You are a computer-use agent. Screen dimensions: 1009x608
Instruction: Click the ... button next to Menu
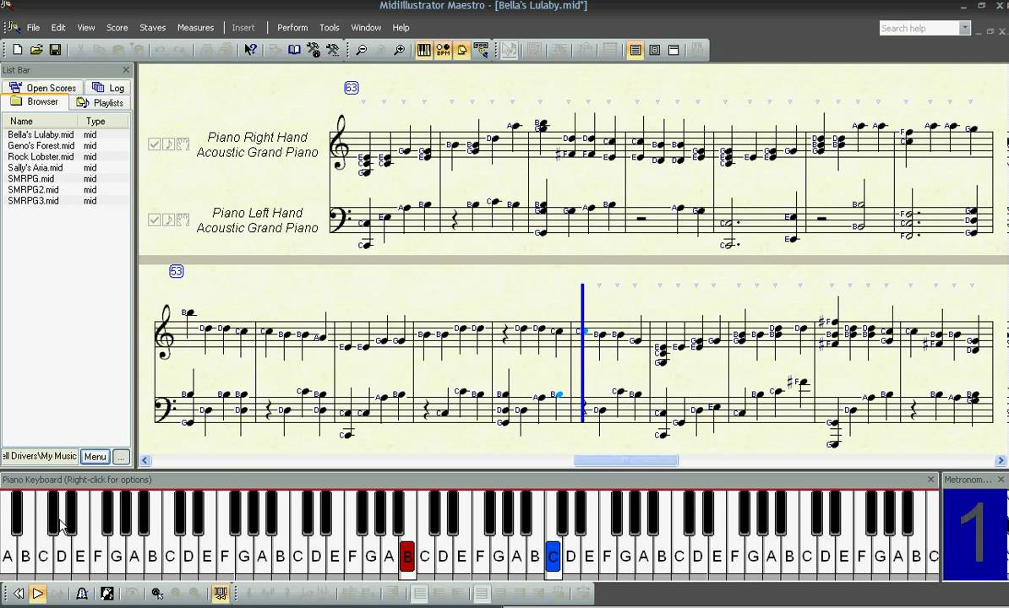click(x=121, y=457)
